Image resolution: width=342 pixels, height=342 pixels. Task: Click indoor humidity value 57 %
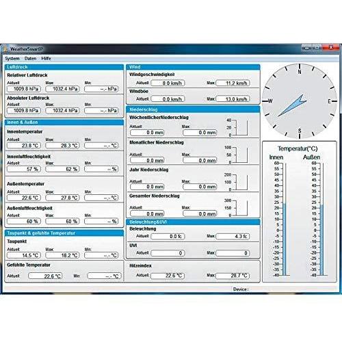click(24, 169)
